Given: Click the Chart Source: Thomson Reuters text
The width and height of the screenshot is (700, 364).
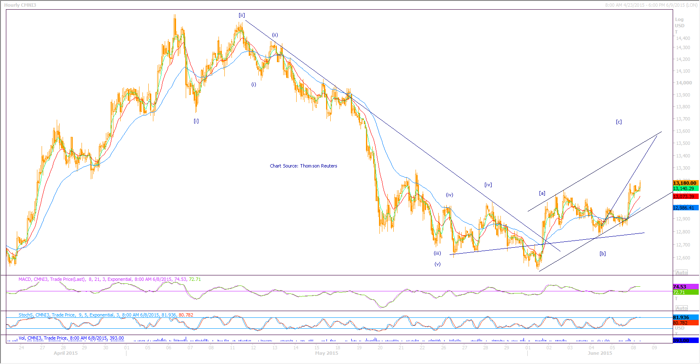Looking at the screenshot, I should (x=303, y=166).
